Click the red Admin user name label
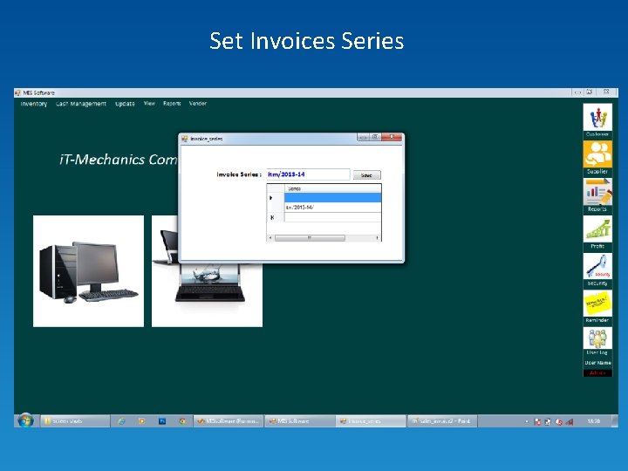The height and width of the screenshot is (471, 628). click(597, 373)
